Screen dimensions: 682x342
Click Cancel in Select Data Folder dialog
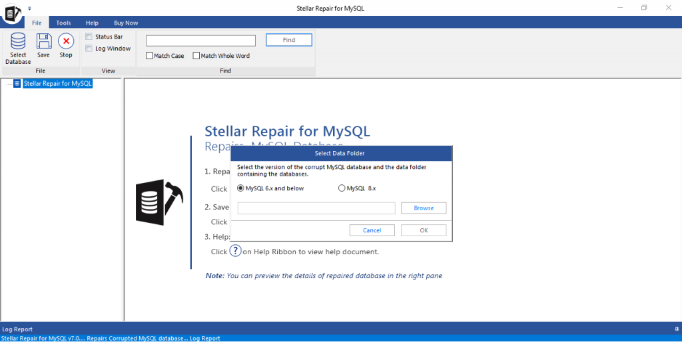coord(372,230)
